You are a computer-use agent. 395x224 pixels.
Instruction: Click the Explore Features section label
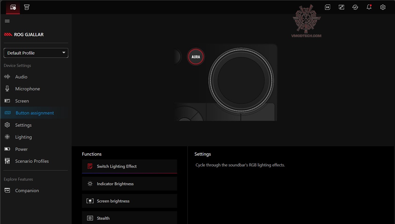[x=18, y=179]
